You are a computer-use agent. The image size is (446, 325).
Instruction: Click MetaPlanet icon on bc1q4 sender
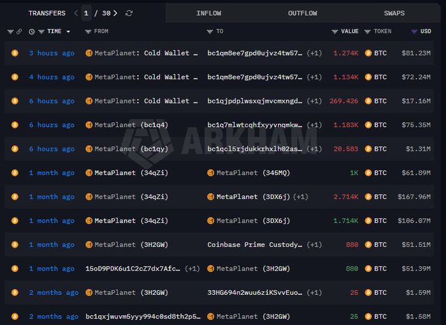tap(89, 124)
